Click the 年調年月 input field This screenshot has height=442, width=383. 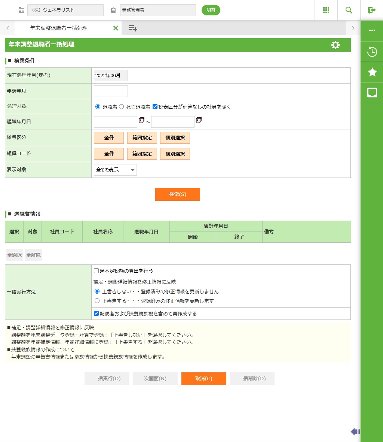coord(111,91)
